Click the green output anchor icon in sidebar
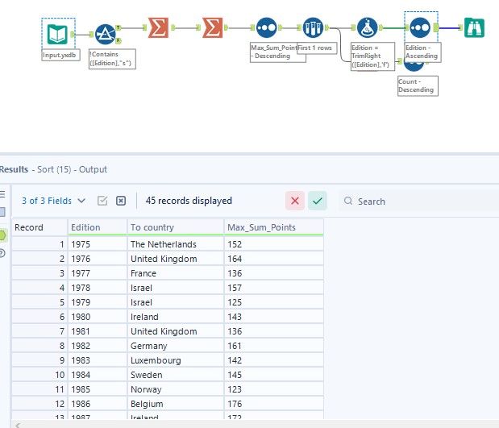Viewport: 499px width, 428px height. (x=2, y=235)
